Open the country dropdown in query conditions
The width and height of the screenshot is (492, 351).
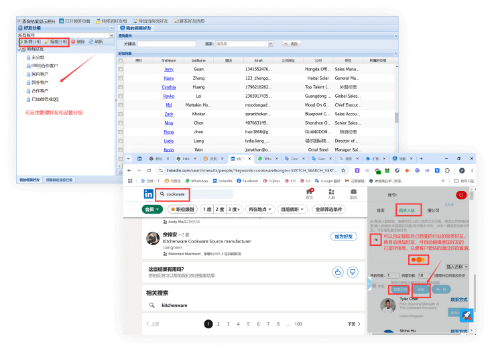coord(271,44)
